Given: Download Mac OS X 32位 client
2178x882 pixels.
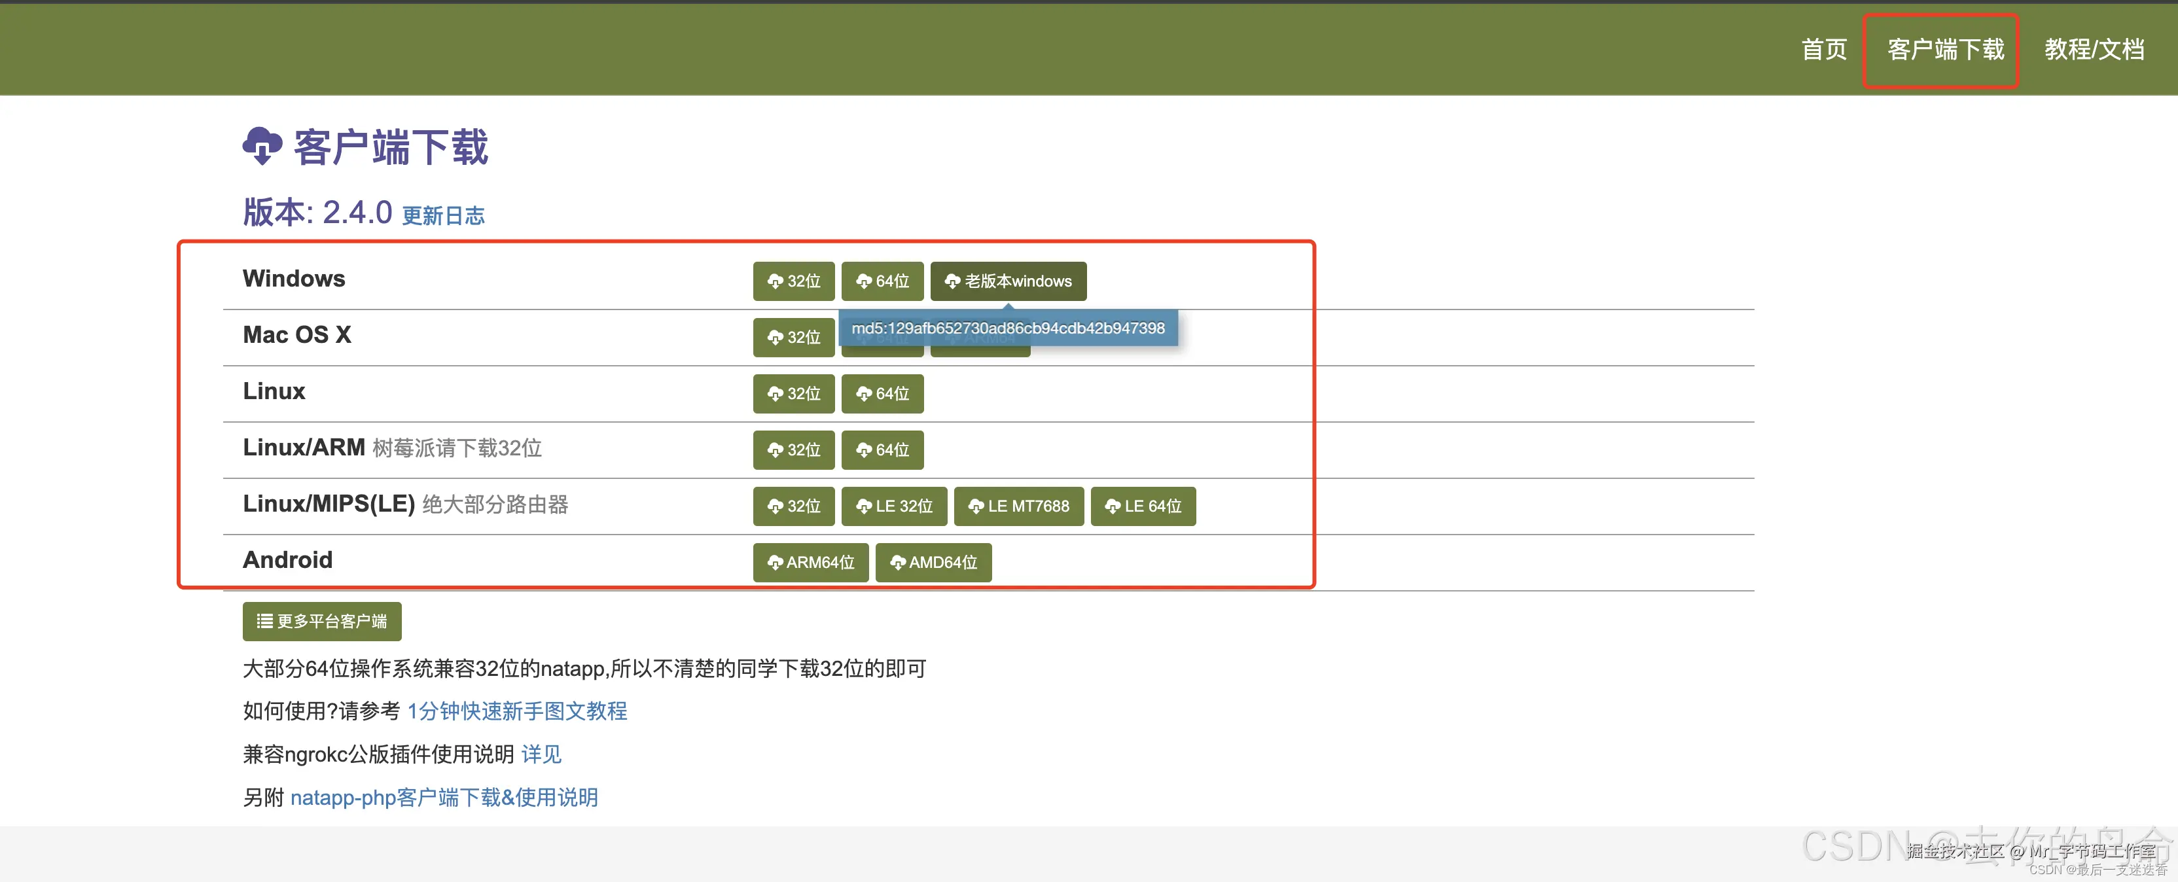Looking at the screenshot, I should [x=793, y=338].
